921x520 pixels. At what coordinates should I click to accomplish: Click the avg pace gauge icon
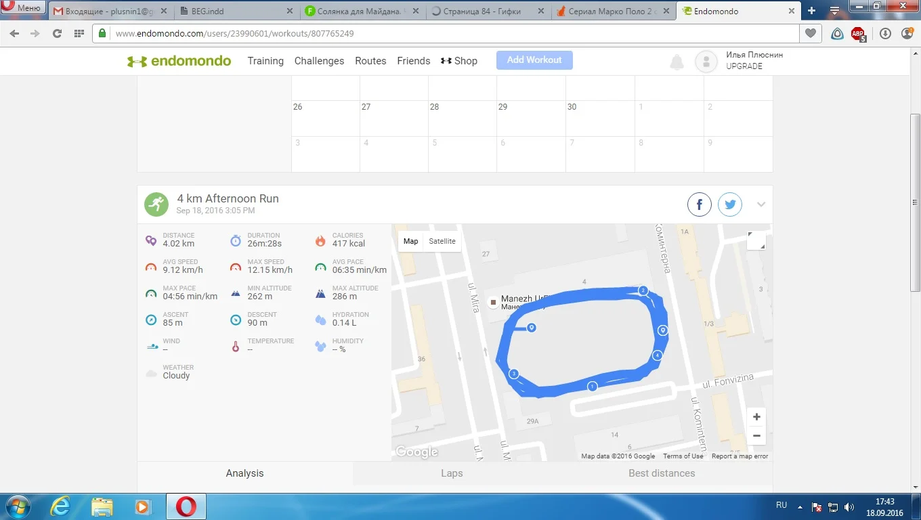320,267
